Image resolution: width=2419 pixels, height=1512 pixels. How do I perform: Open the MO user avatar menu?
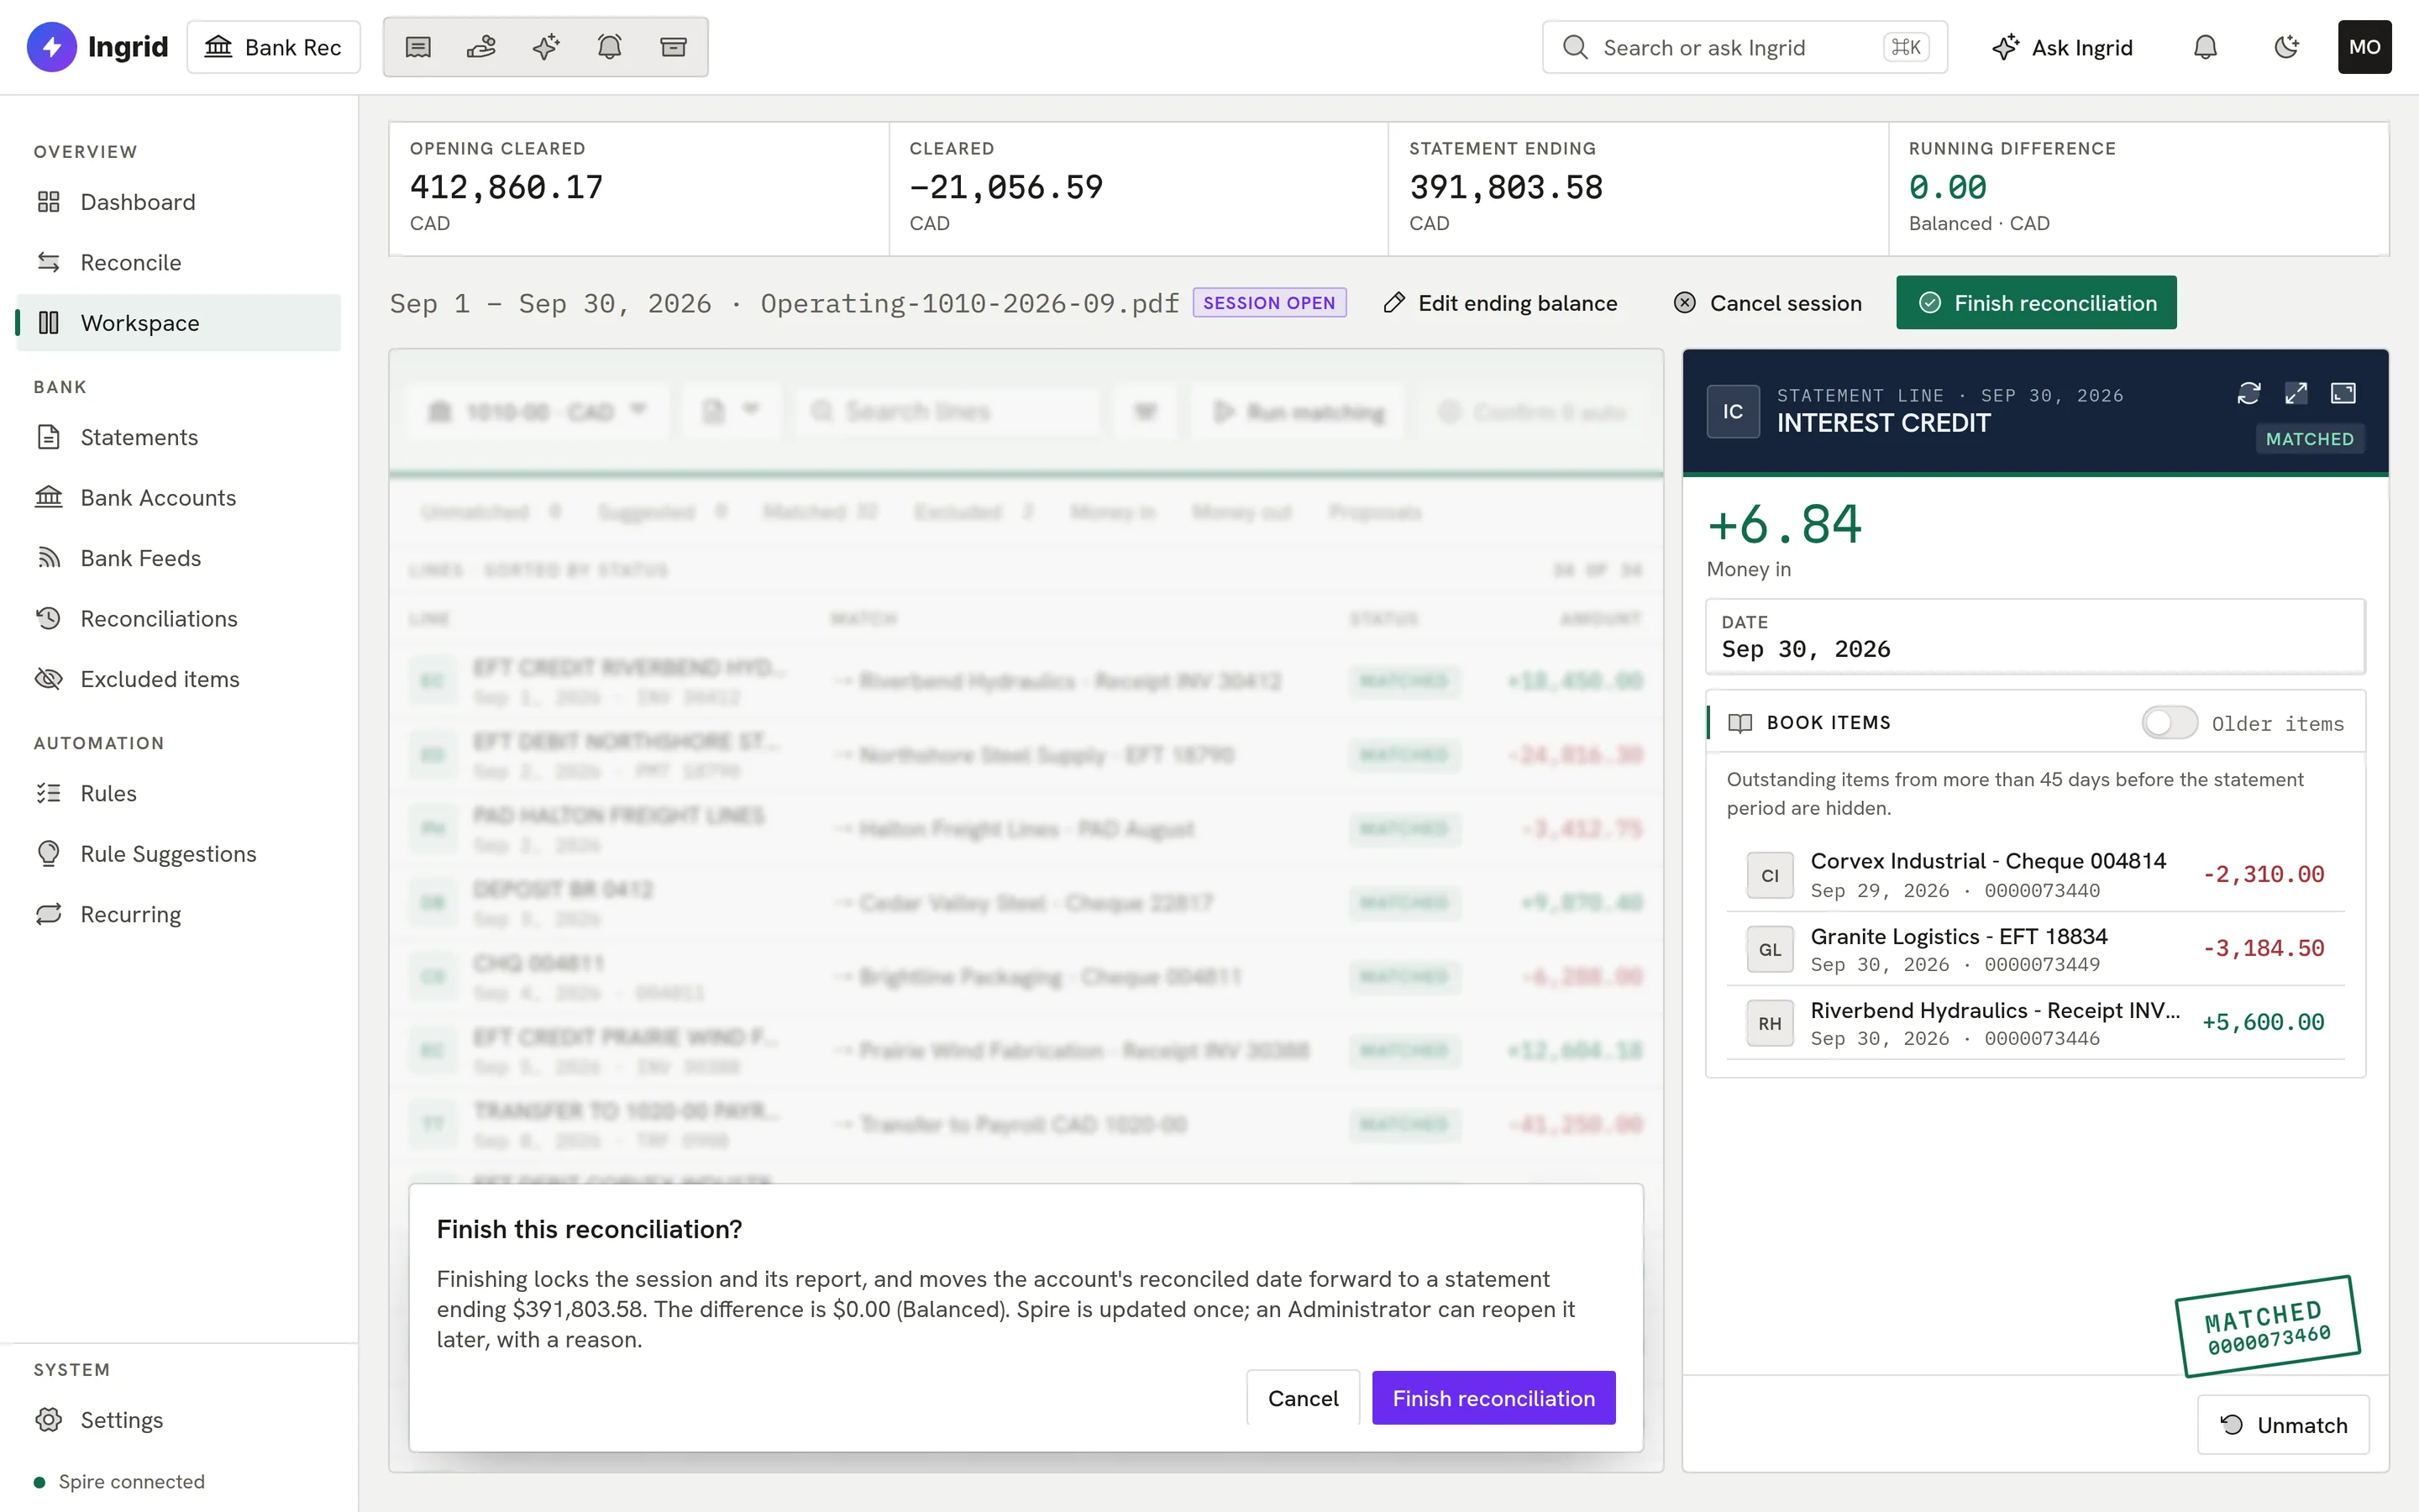(x=2364, y=47)
